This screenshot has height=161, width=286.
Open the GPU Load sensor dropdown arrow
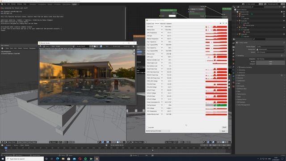pos(162,57)
